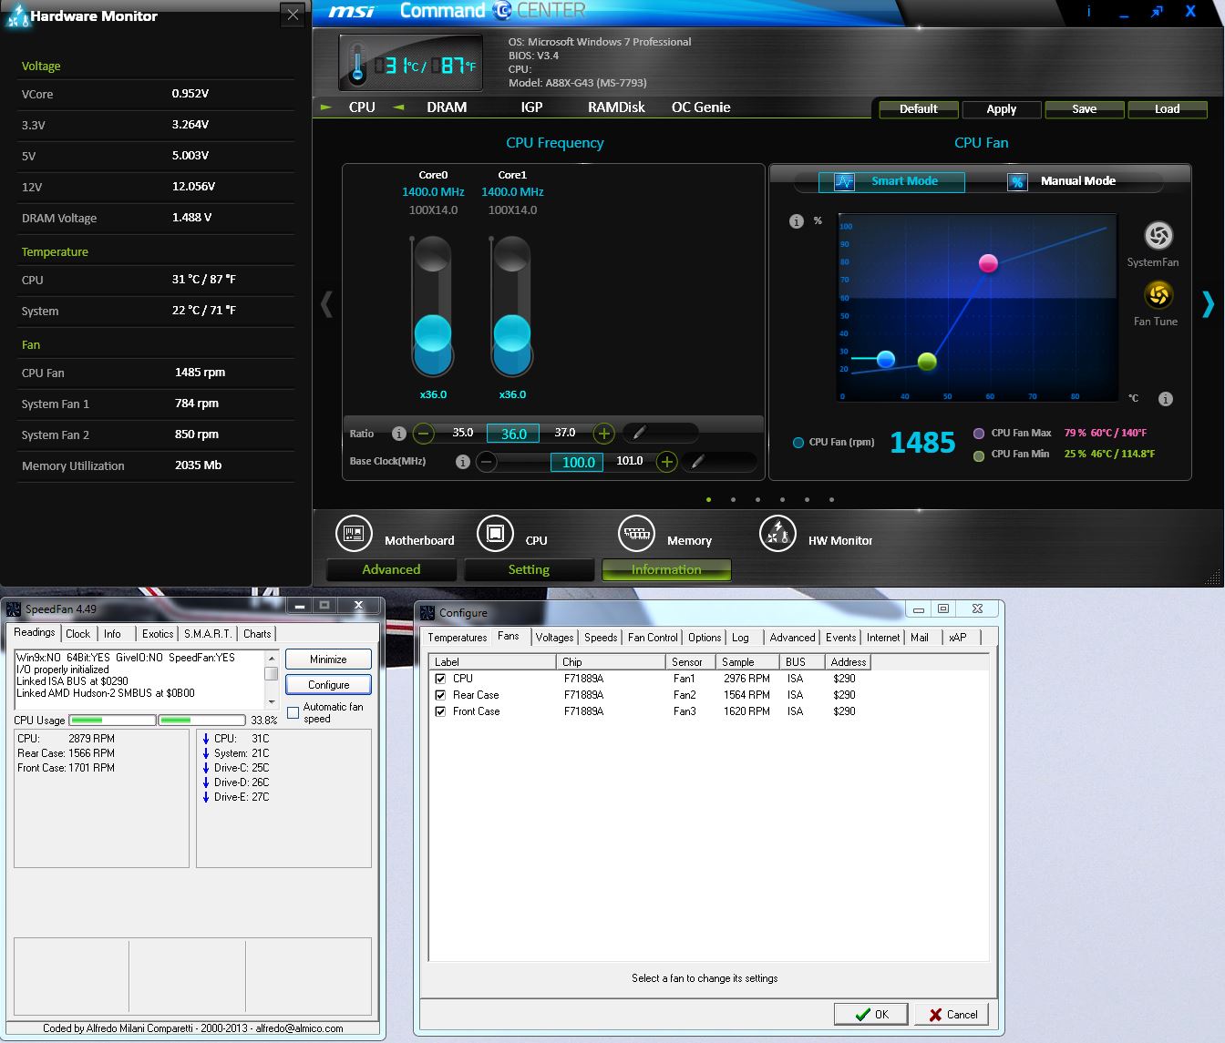1225x1043 pixels.
Task: Select the CPU tab in Command Center
Action: coord(362,107)
